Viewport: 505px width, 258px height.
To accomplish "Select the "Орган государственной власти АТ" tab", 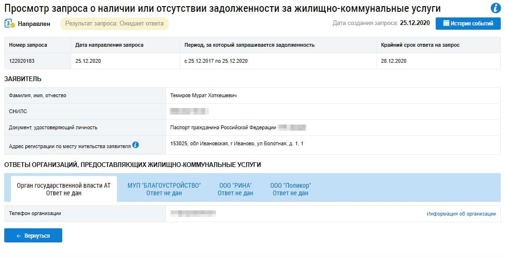I will click(x=64, y=189).
